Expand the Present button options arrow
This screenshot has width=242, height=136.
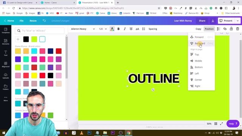(238, 21)
